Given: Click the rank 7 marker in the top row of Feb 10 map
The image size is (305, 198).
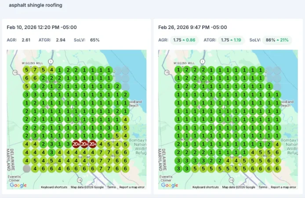Looking at the screenshot, I should pos(35,70).
